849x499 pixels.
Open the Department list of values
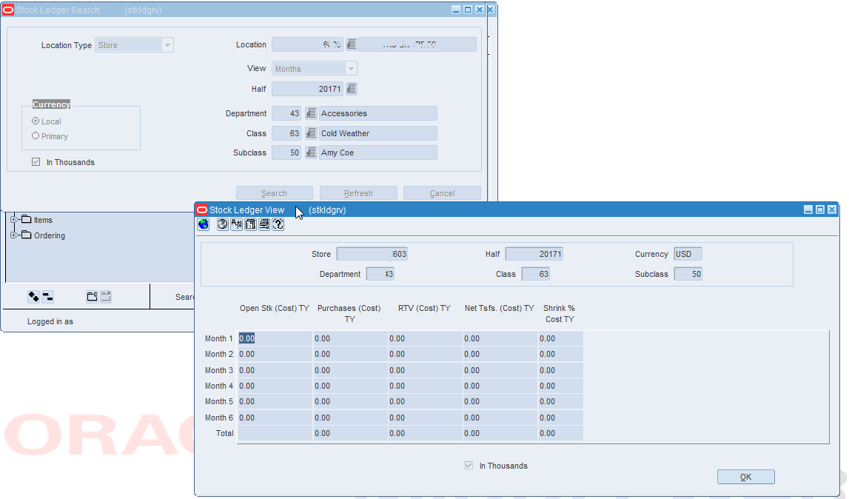click(311, 113)
